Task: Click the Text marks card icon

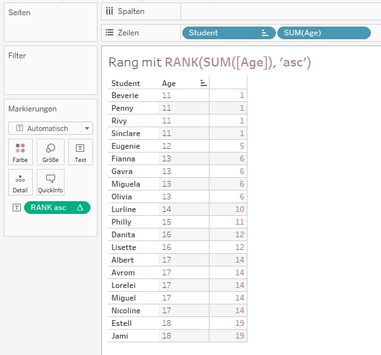Action: (x=80, y=152)
